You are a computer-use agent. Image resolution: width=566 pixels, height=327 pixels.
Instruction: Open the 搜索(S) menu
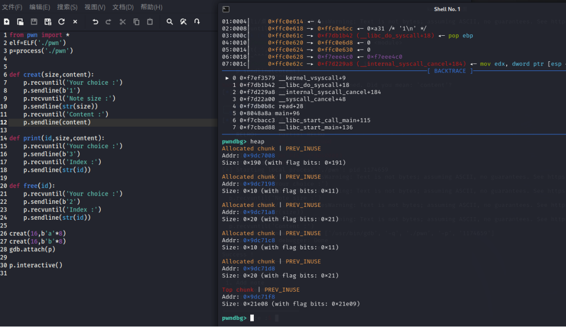67,7
